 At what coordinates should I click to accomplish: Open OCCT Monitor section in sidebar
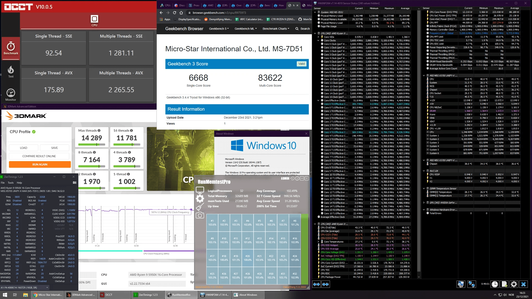point(11,95)
